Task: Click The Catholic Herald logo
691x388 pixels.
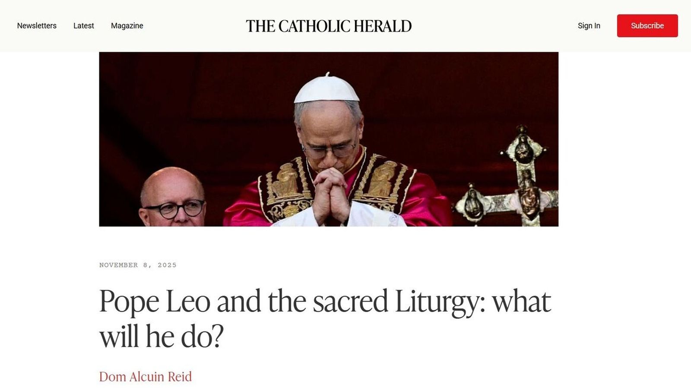Action: coord(329,26)
